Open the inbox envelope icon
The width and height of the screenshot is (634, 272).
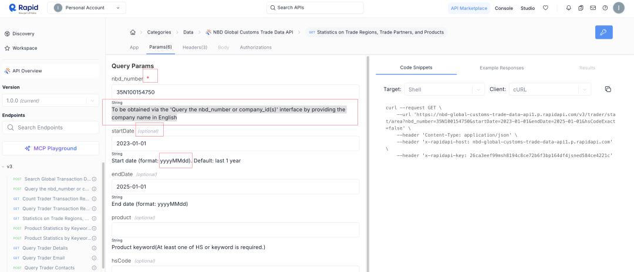coord(593,8)
